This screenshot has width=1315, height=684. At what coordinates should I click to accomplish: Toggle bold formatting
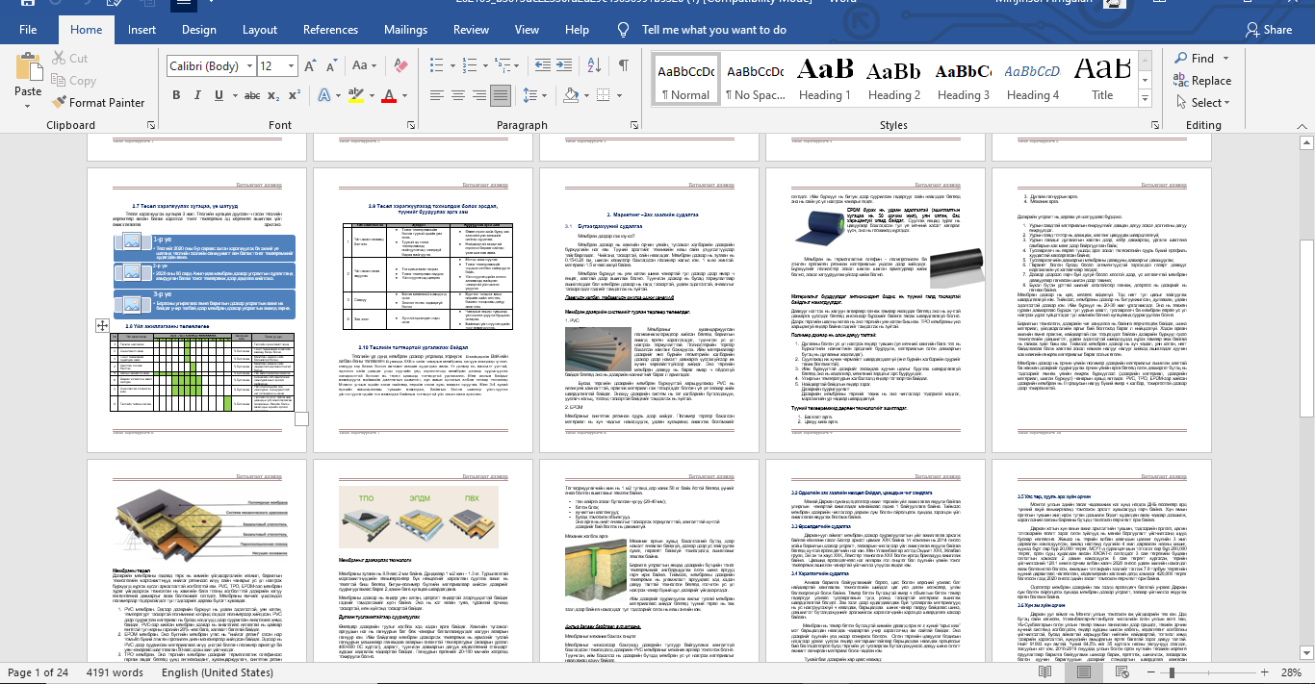pos(176,95)
